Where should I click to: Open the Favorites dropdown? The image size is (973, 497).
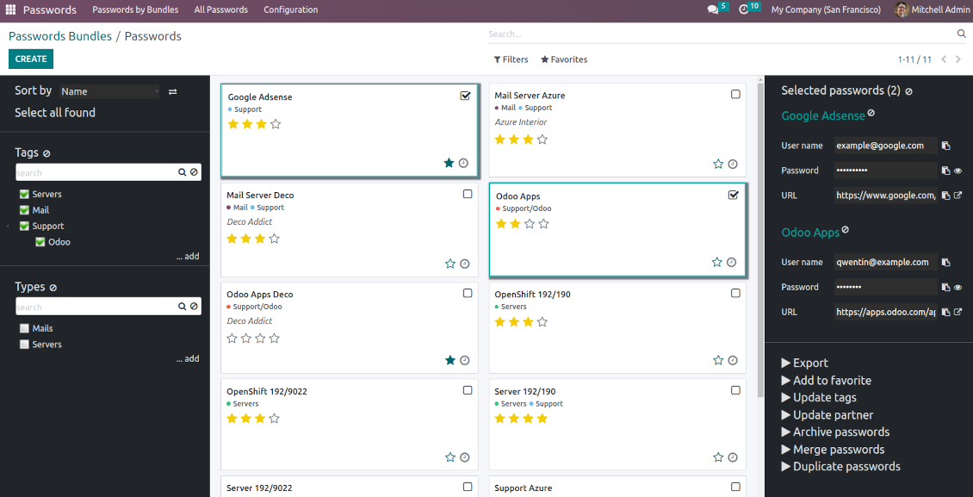pos(564,59)
